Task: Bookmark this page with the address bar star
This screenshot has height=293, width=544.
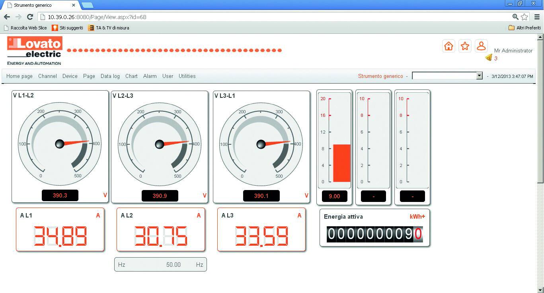Action: point(525,17)
